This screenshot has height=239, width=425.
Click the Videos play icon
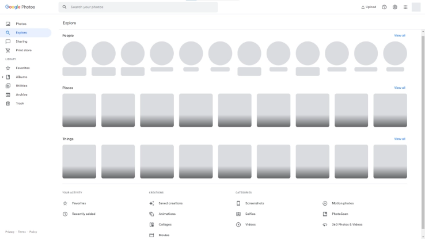click(238, 225)
